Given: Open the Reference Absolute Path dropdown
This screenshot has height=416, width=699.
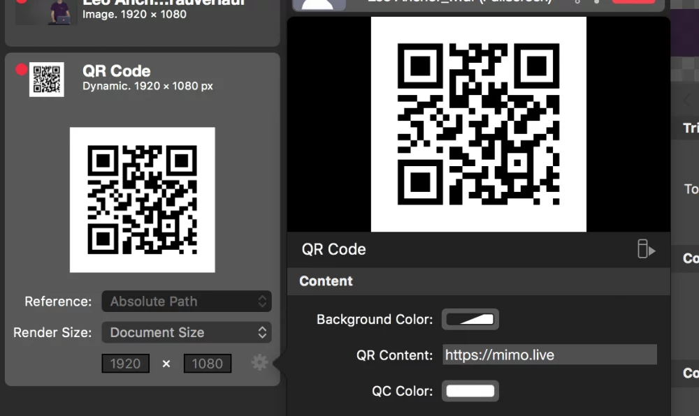Looking at the screenshot, I should point(187,302).
